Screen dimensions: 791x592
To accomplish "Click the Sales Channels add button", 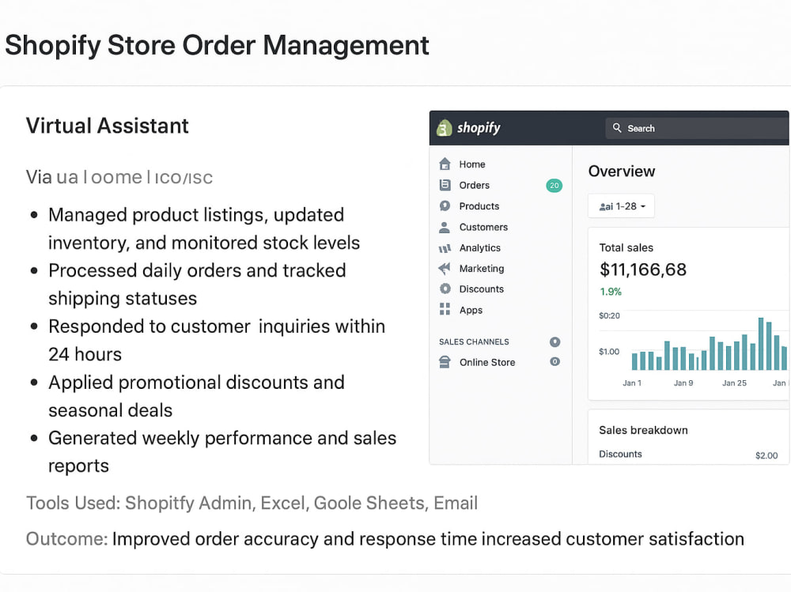I will tap(555, 342).
